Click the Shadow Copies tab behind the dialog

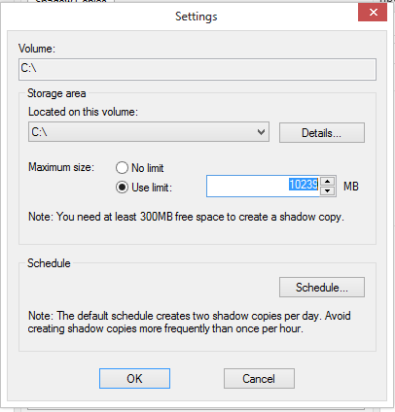[71, 1]
